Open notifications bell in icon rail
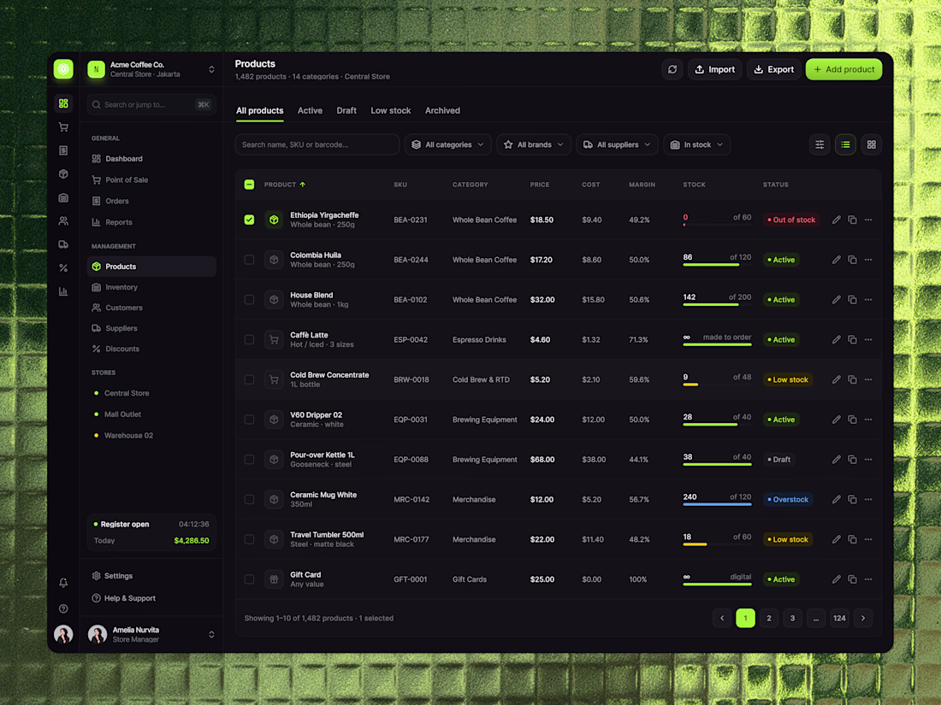The image size is (941, 705). pos(63,582)
